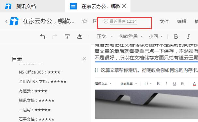
Task: Click the embedded laptop image in document
Action: [146, 104]
